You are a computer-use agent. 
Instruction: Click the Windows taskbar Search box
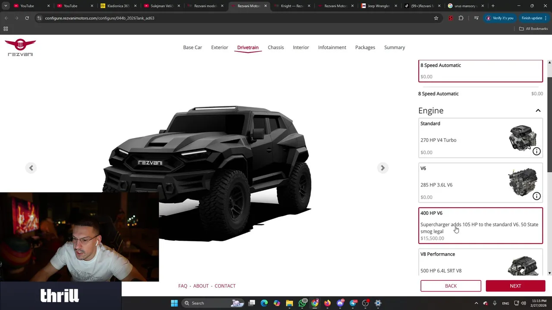(213, 303)
